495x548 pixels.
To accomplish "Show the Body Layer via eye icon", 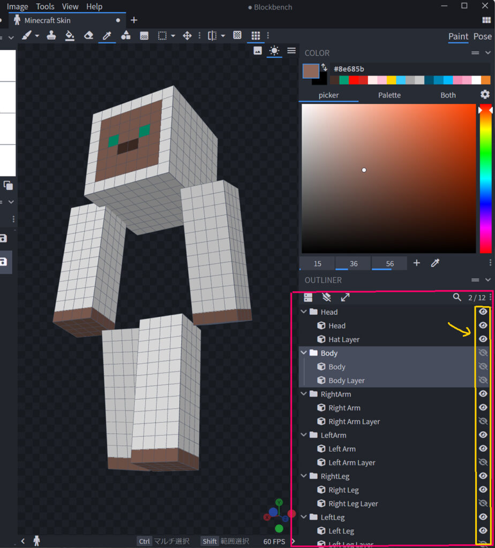I will [483, 380].
